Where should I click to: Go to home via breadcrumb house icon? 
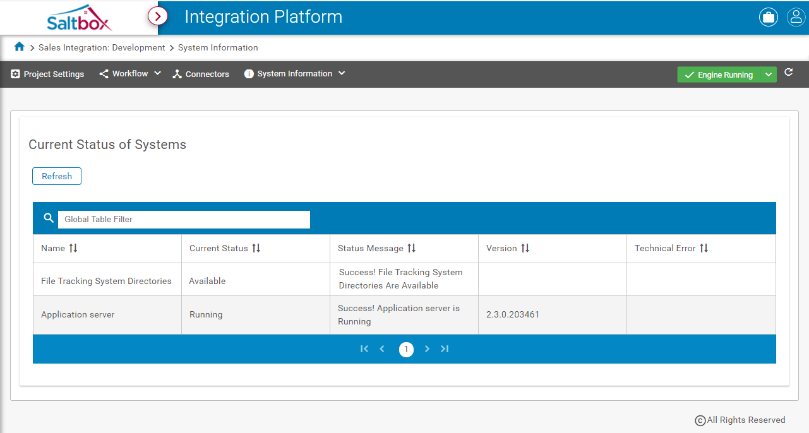click(20, 47)
